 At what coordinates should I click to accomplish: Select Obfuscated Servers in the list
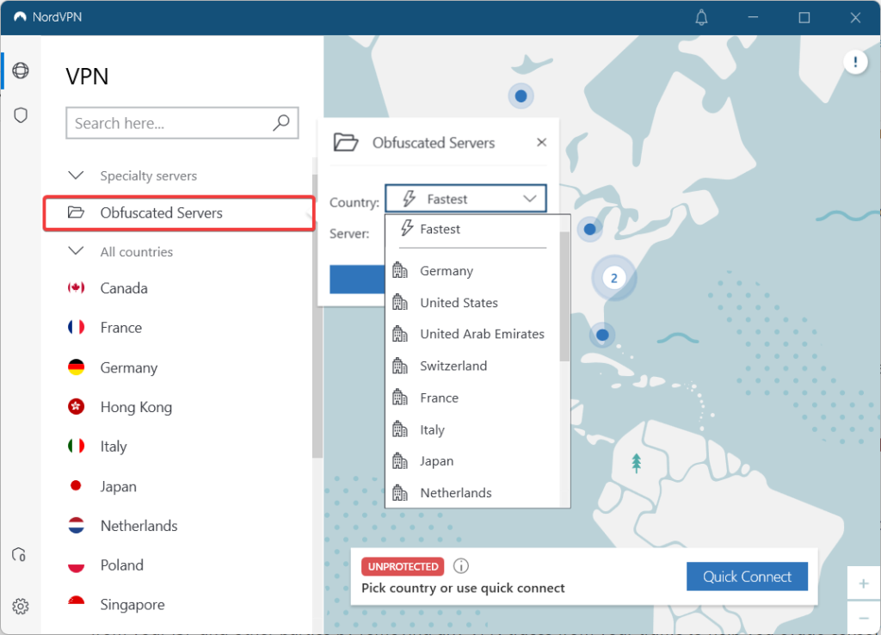click(161, 213)
